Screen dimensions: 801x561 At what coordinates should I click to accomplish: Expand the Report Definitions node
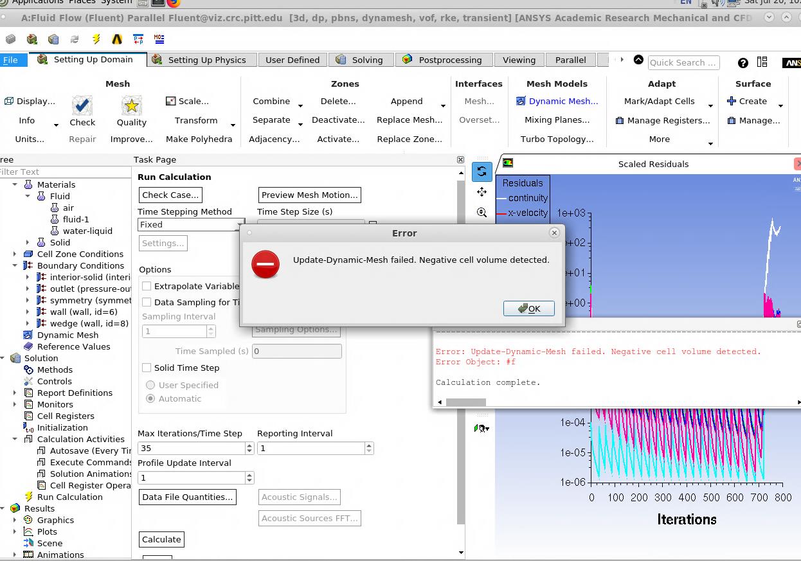(x=15, y=393)
